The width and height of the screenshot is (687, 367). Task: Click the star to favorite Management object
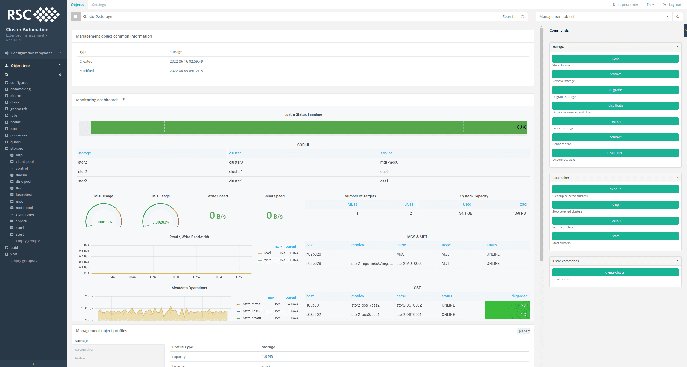coord(678,16)
